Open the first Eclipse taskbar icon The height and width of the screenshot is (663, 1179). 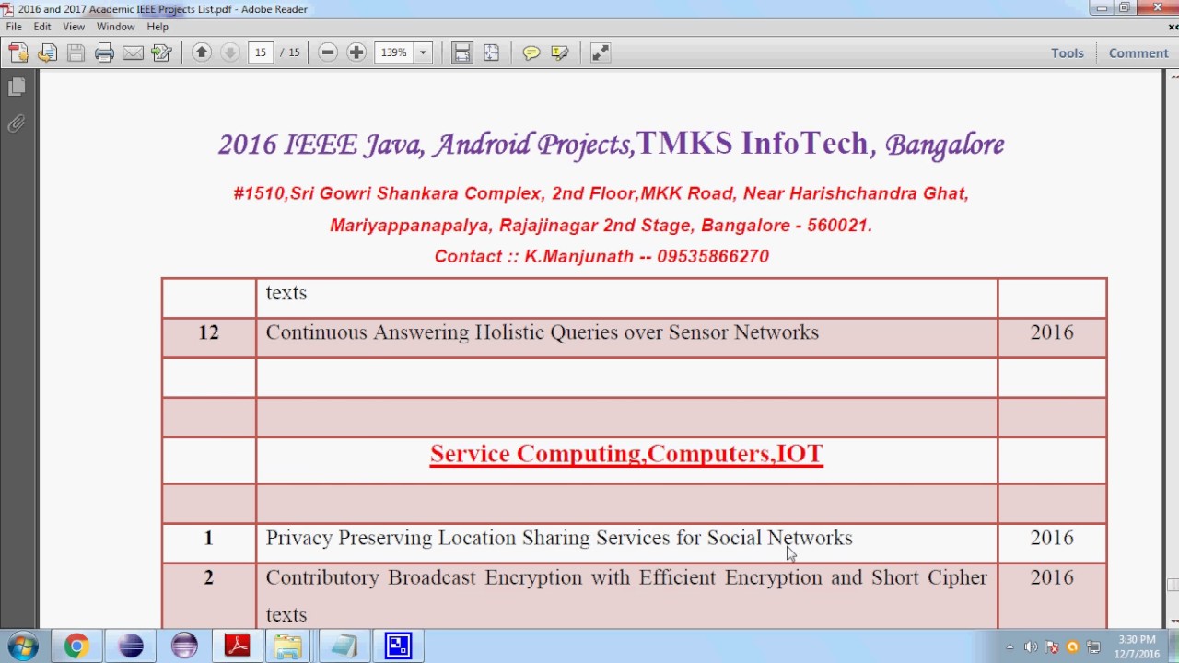(x=131, y=646)
